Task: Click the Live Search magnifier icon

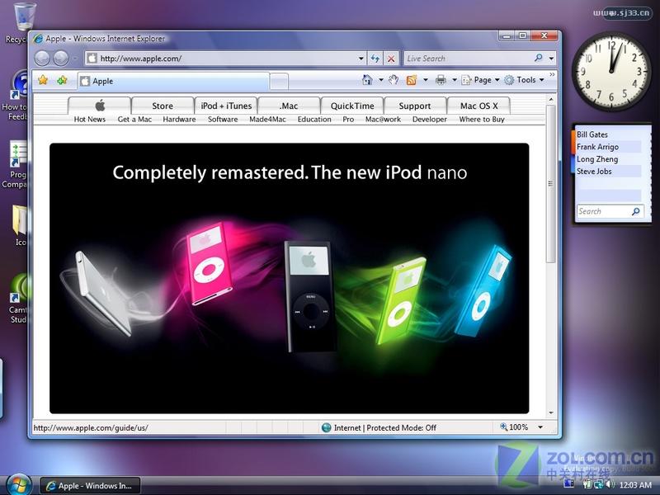Action: click(x=539, y=58)
